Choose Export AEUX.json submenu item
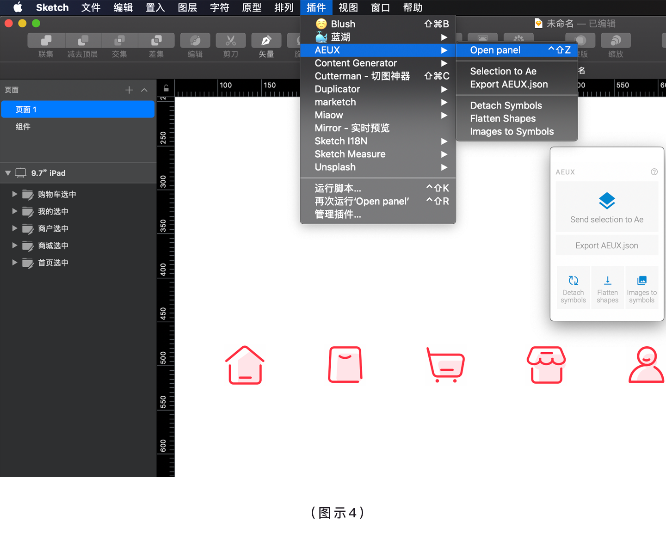666x552 pixels. 517,84
